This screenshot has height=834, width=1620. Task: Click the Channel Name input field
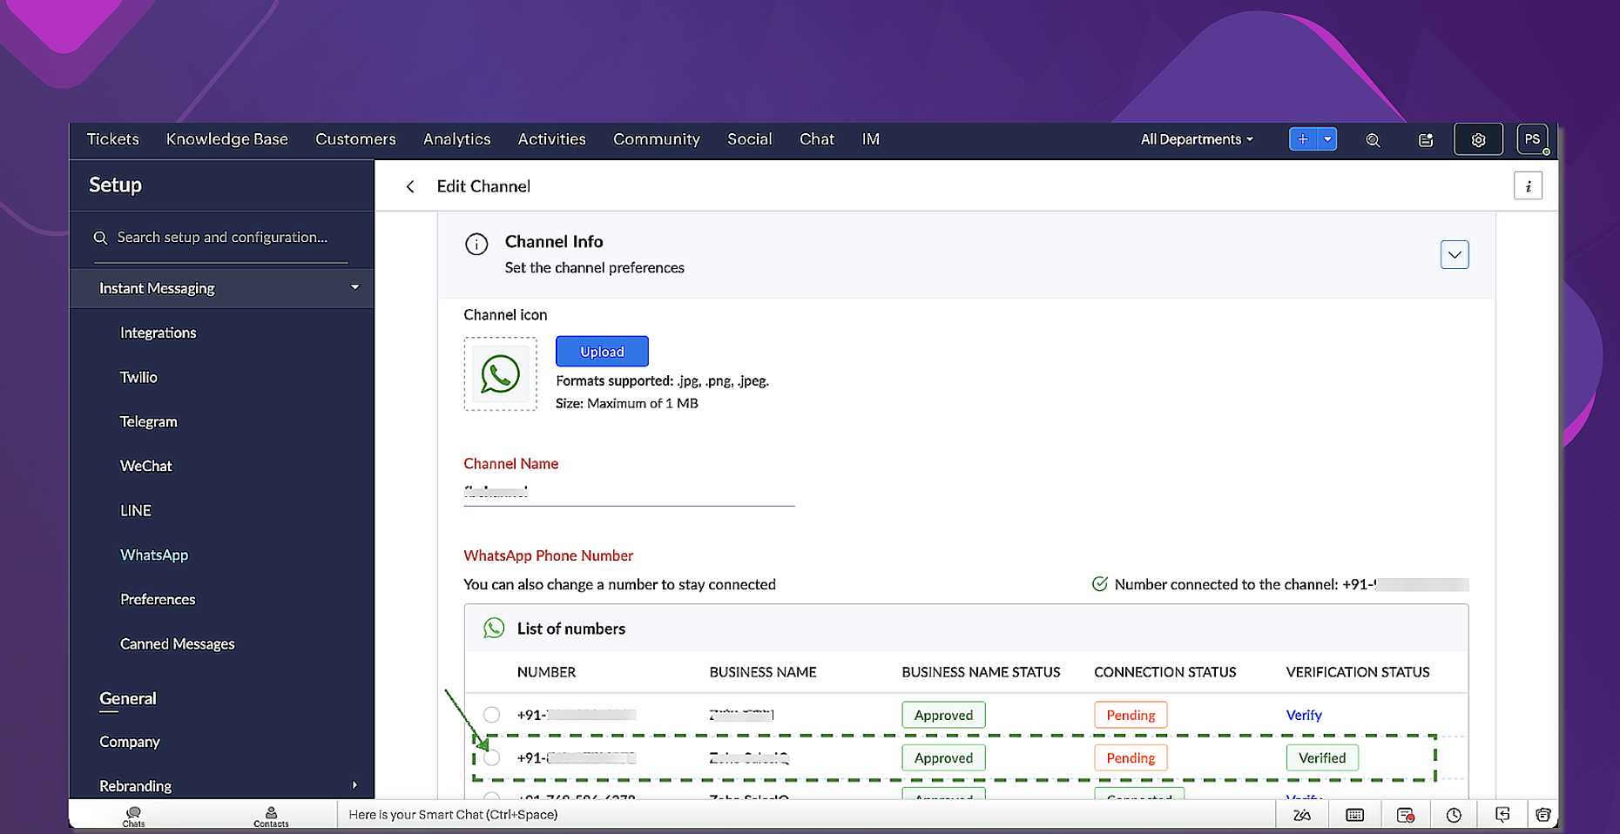pos(629,492)
